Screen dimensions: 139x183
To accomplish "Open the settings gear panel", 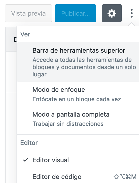I will [112, 13].
